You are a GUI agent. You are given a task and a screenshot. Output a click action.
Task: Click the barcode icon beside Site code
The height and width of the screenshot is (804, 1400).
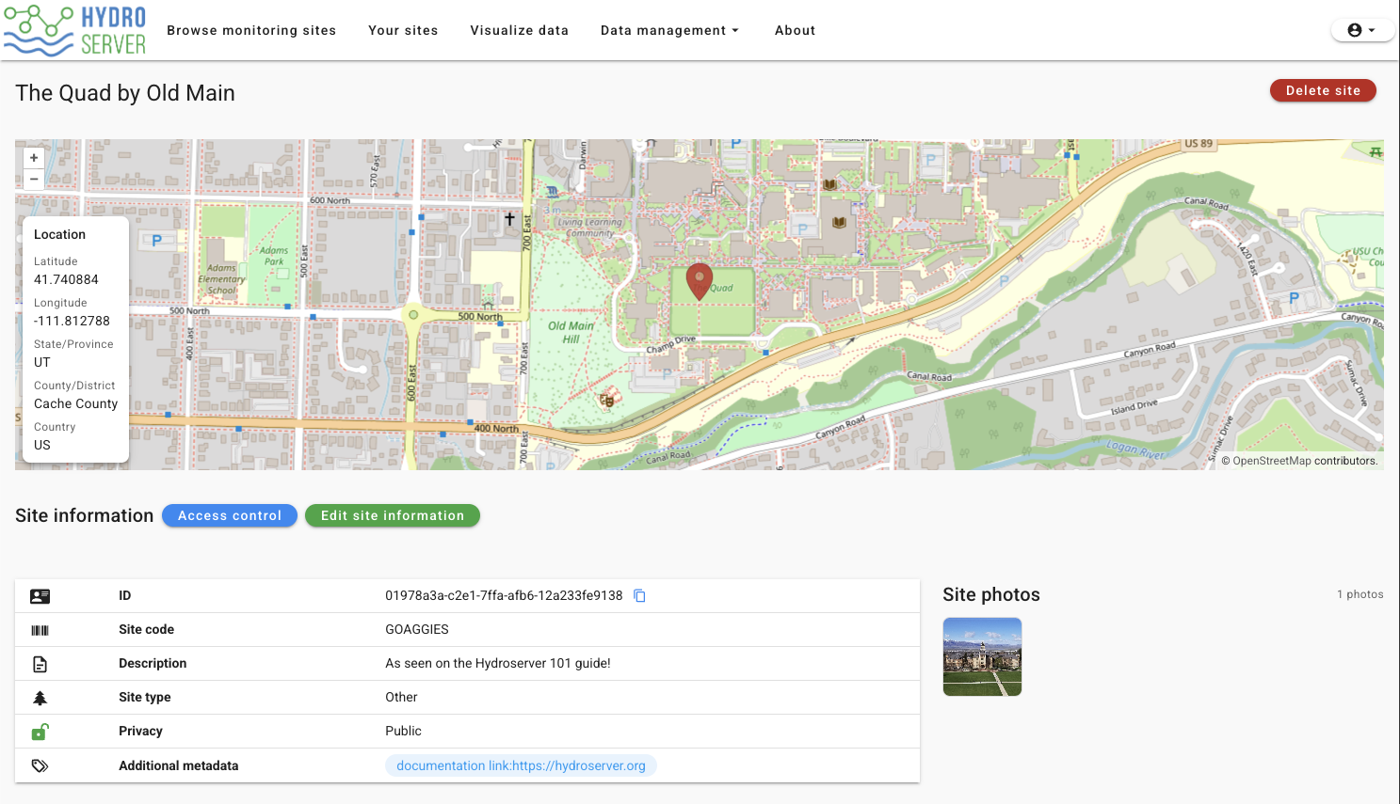tap(40, 630)
